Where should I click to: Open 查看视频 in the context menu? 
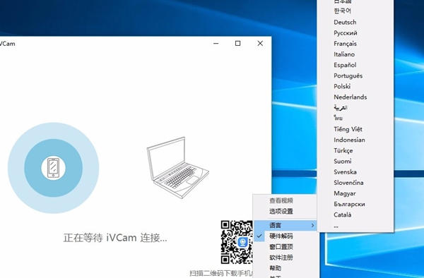pos(285,200)
